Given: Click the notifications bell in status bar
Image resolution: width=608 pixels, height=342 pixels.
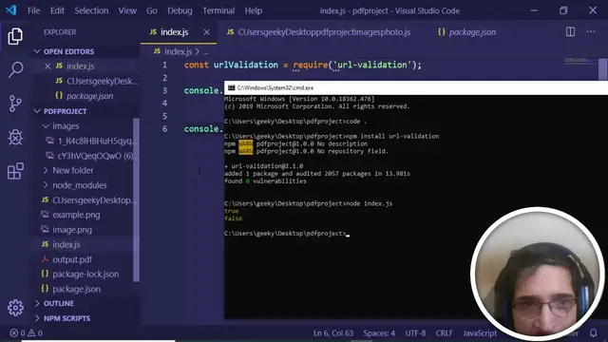Looking at the screenshot, I should tap(593, 332).
